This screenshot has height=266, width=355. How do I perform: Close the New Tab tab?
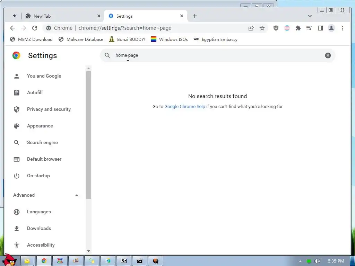point(99,16)
